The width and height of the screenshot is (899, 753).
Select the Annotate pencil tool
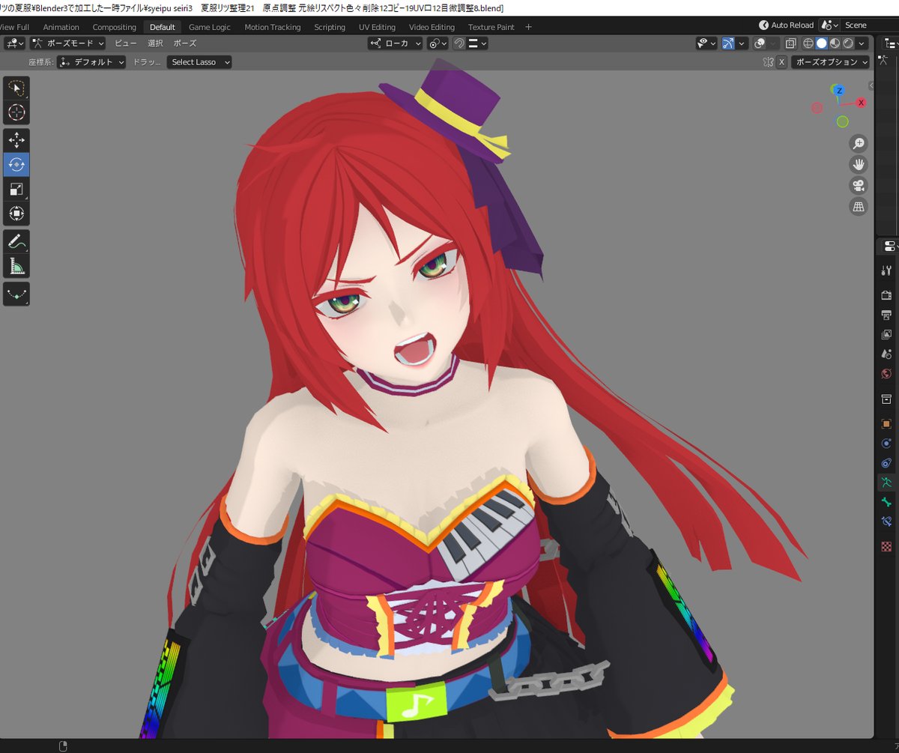pos(16,241)
